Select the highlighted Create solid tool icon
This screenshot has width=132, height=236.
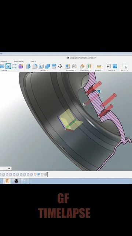tap(8, 66)
